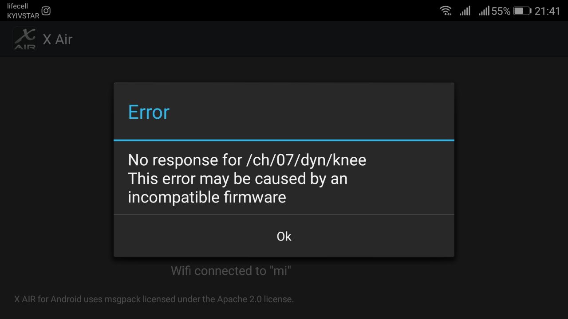Tap the second cellular signal bars icon

484,11
